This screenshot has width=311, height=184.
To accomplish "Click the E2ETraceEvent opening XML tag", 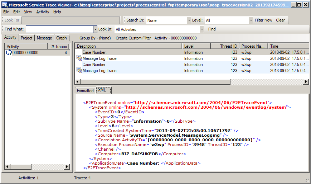I will (178, 103).
